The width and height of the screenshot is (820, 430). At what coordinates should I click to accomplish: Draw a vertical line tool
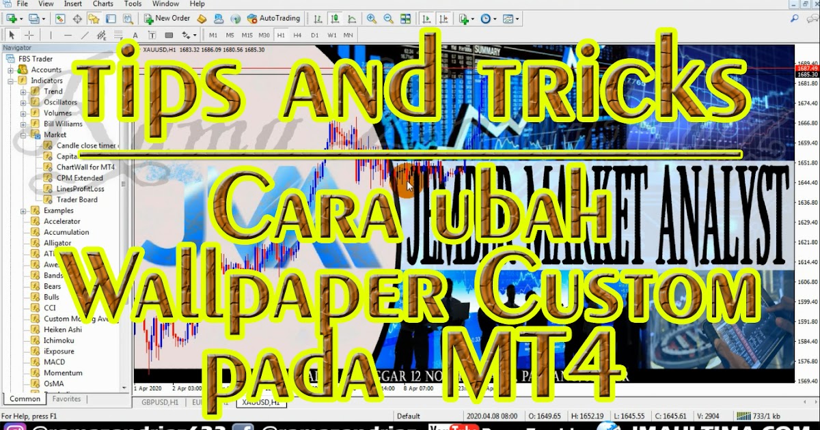[51, 35]
